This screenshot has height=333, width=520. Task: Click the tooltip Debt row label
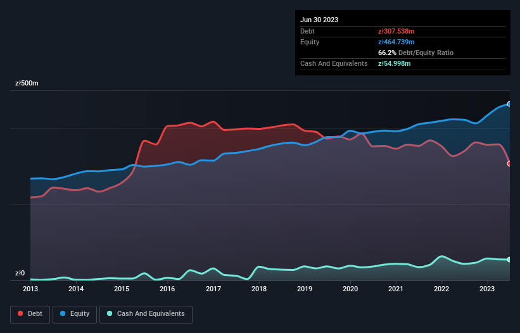click(307, 31)
